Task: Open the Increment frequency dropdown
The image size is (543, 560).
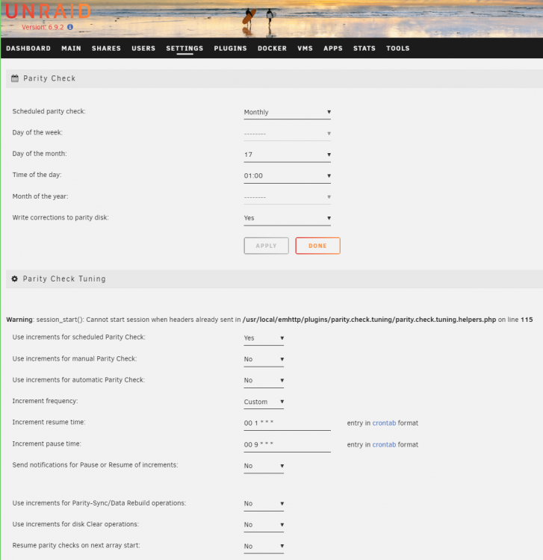Action: 264,402
